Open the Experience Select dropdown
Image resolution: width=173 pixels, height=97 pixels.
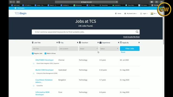[x=109, y=48]
